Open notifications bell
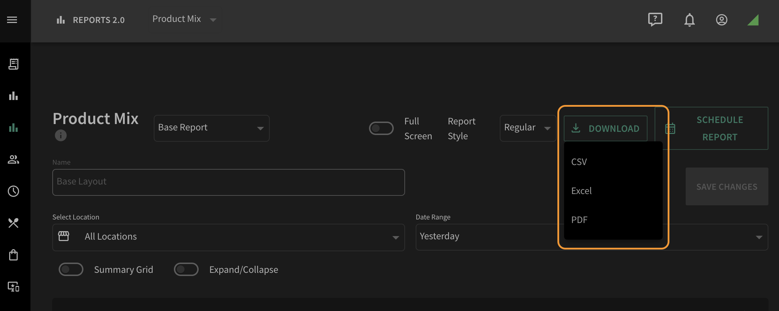The height and width of the screenshot is (311, 779). click(689, 20)
